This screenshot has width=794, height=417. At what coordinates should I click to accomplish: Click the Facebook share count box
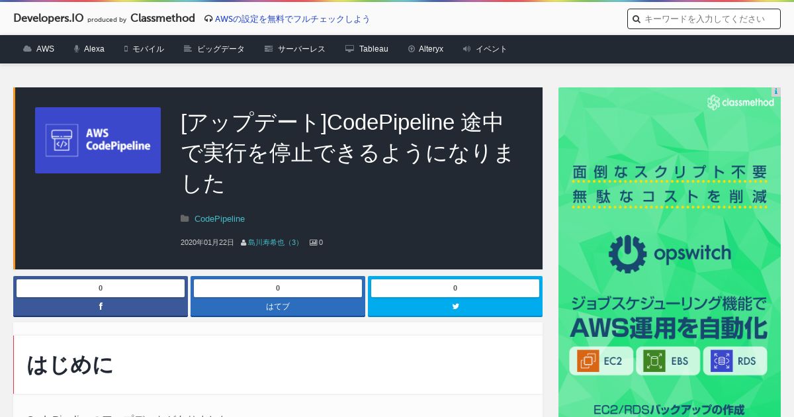[x=101, y=288]
